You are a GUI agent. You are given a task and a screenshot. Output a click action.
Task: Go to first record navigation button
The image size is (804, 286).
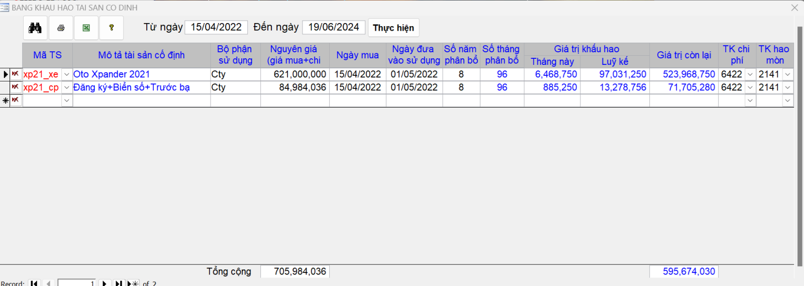coord(34,283)
